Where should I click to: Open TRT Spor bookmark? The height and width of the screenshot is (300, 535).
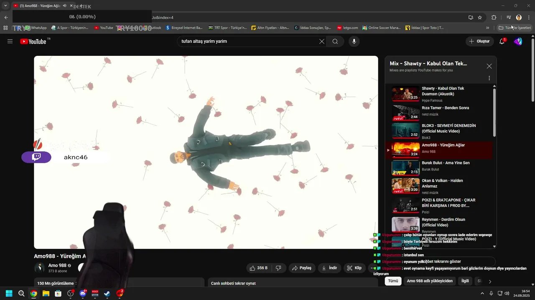[x=227, y=28]
